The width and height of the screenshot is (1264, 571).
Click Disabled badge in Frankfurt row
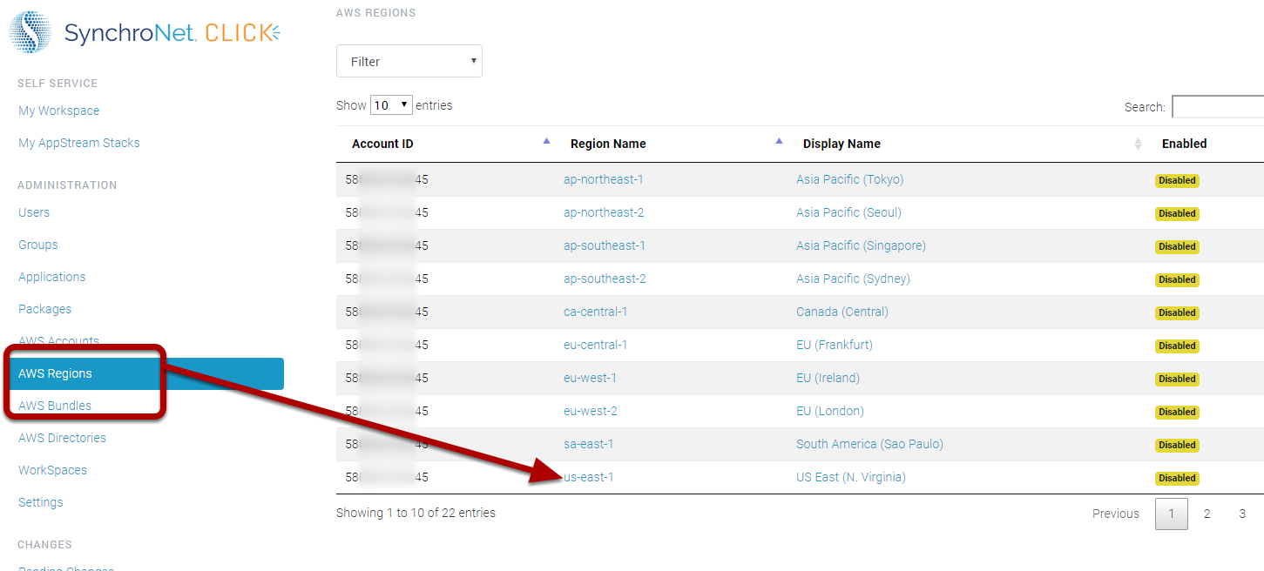(x=1177, y=346)
